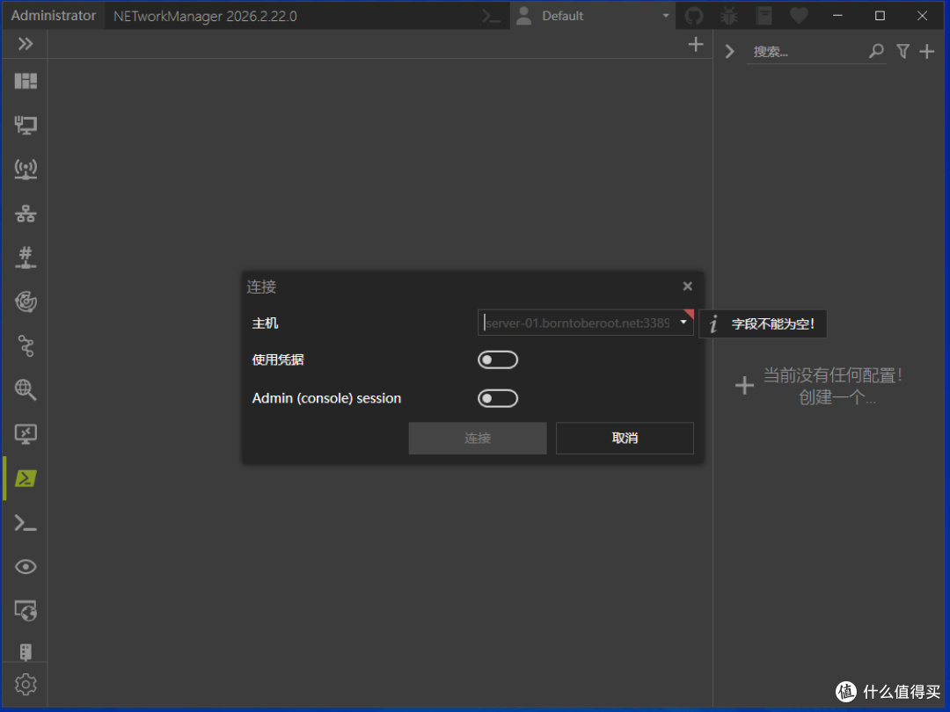Open the documentation book icon
Viewport: 950px width, 712px height.
point(764,16)
